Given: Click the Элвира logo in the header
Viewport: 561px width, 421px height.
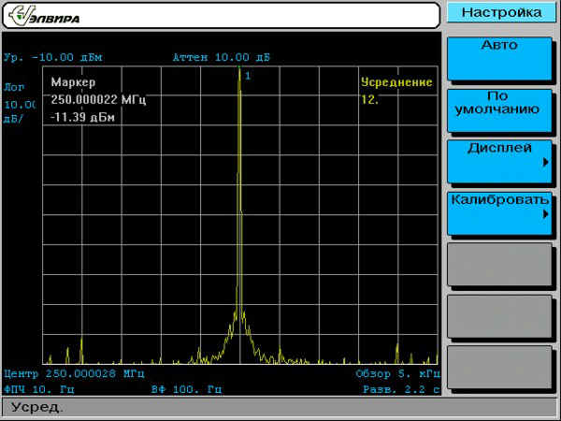Looking at the screenshot, I should [49, 17].
